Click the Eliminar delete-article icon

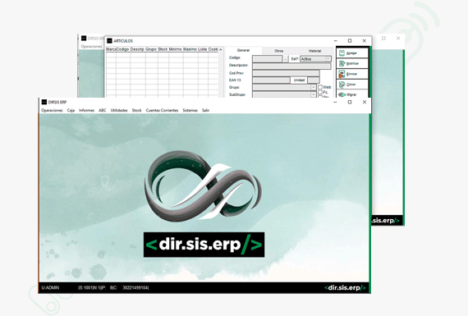coord(342,74)
